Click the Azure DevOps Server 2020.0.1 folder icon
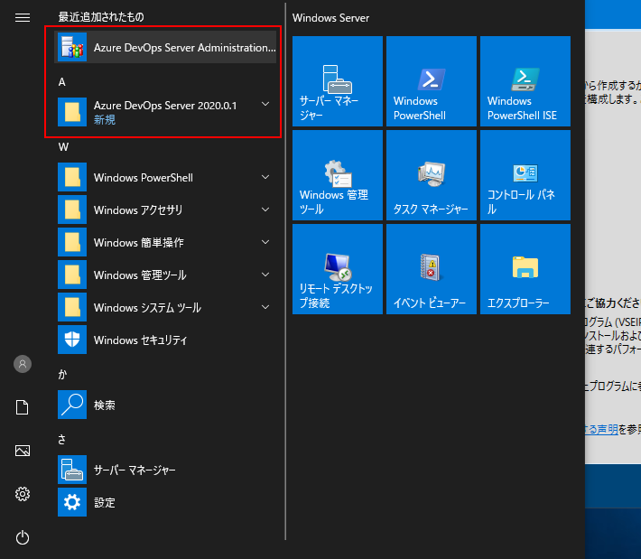The height and width of the screenshot is (559, 641). [x=72, y=112]
